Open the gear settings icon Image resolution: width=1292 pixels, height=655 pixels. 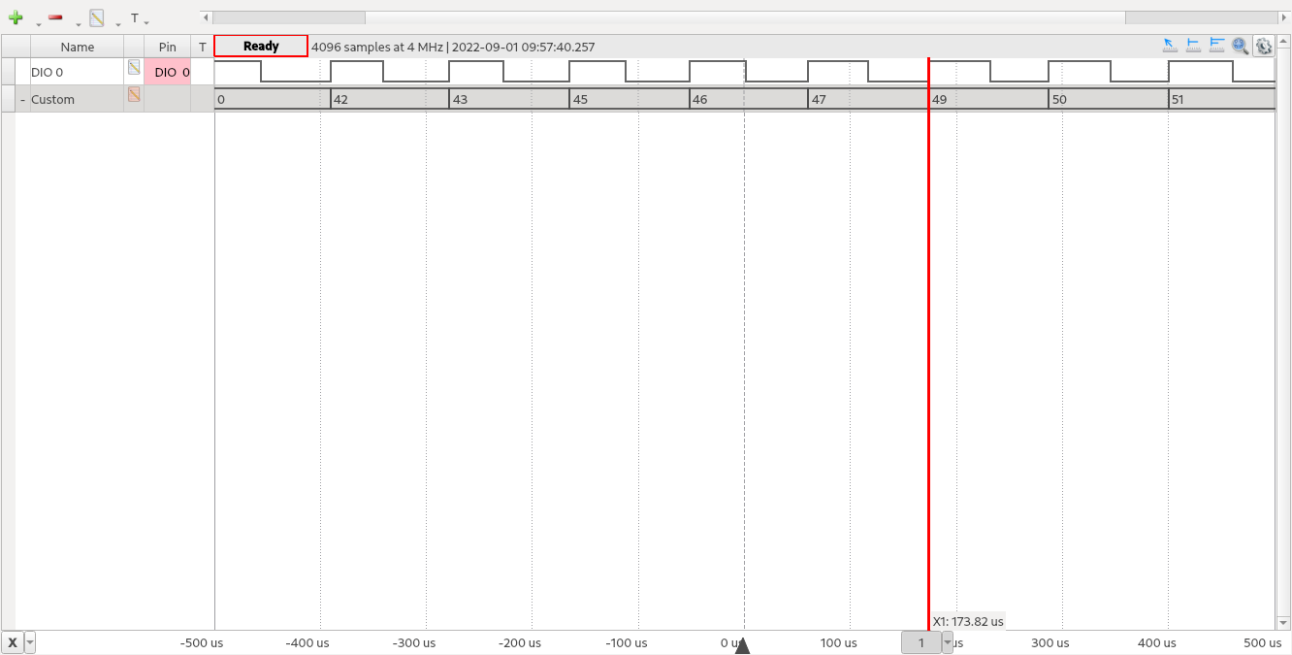tap(1263, 46)
